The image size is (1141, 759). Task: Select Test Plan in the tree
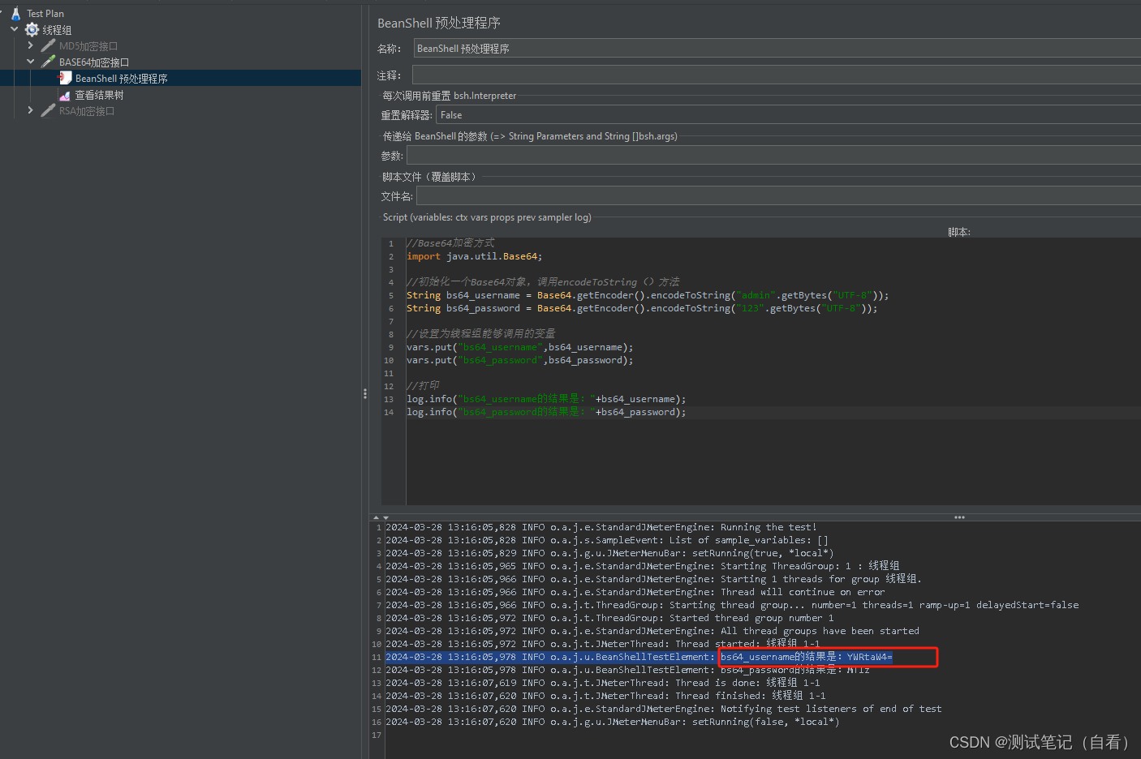pos(45,14)
